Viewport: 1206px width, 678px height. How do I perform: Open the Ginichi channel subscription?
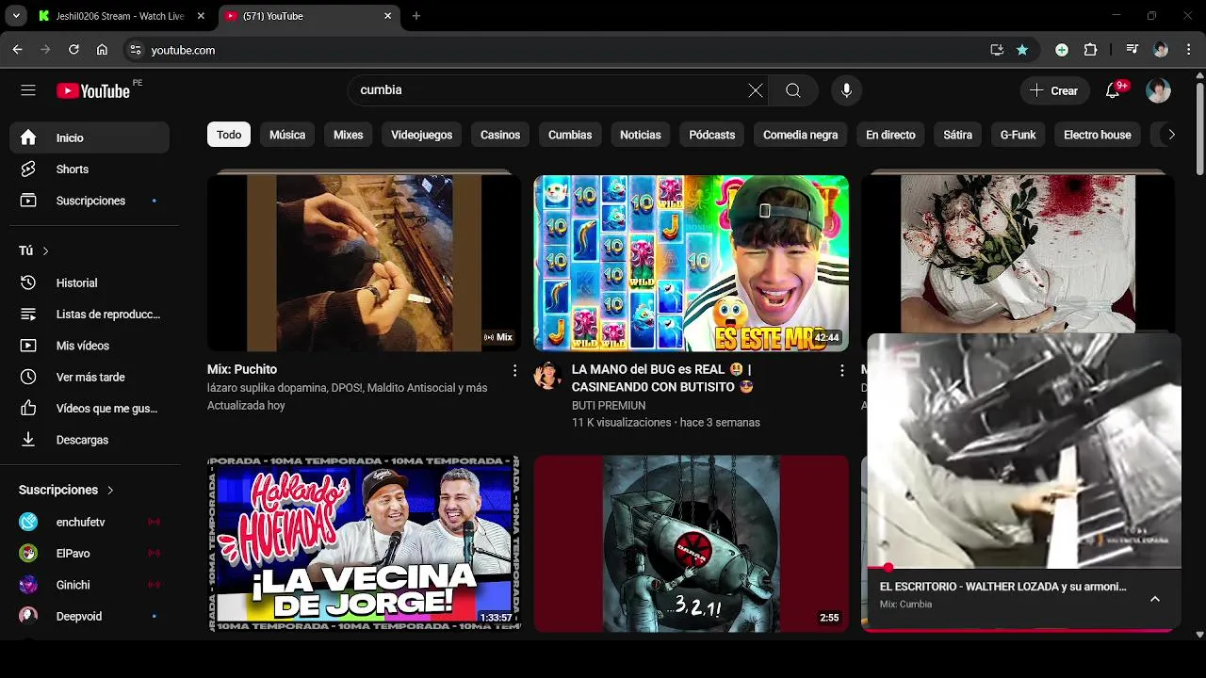click(90, 585)
